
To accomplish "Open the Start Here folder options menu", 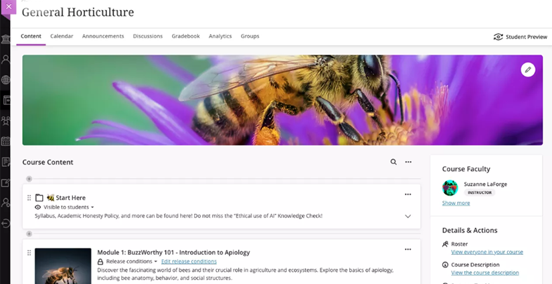I will (x=407, y=194).
